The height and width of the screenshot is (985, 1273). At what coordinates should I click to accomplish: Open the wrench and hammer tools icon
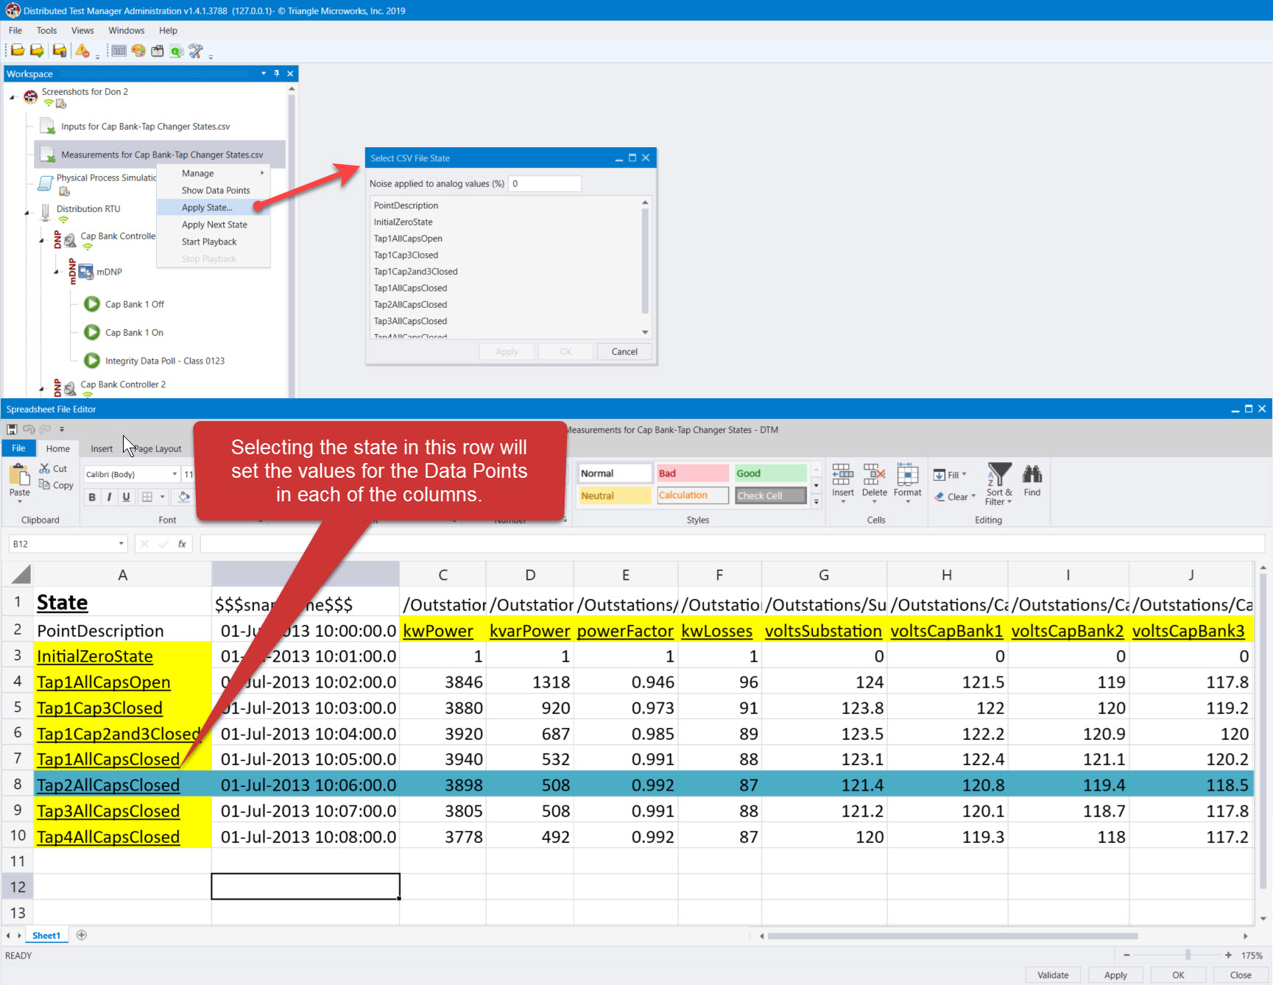pos(195,51)
